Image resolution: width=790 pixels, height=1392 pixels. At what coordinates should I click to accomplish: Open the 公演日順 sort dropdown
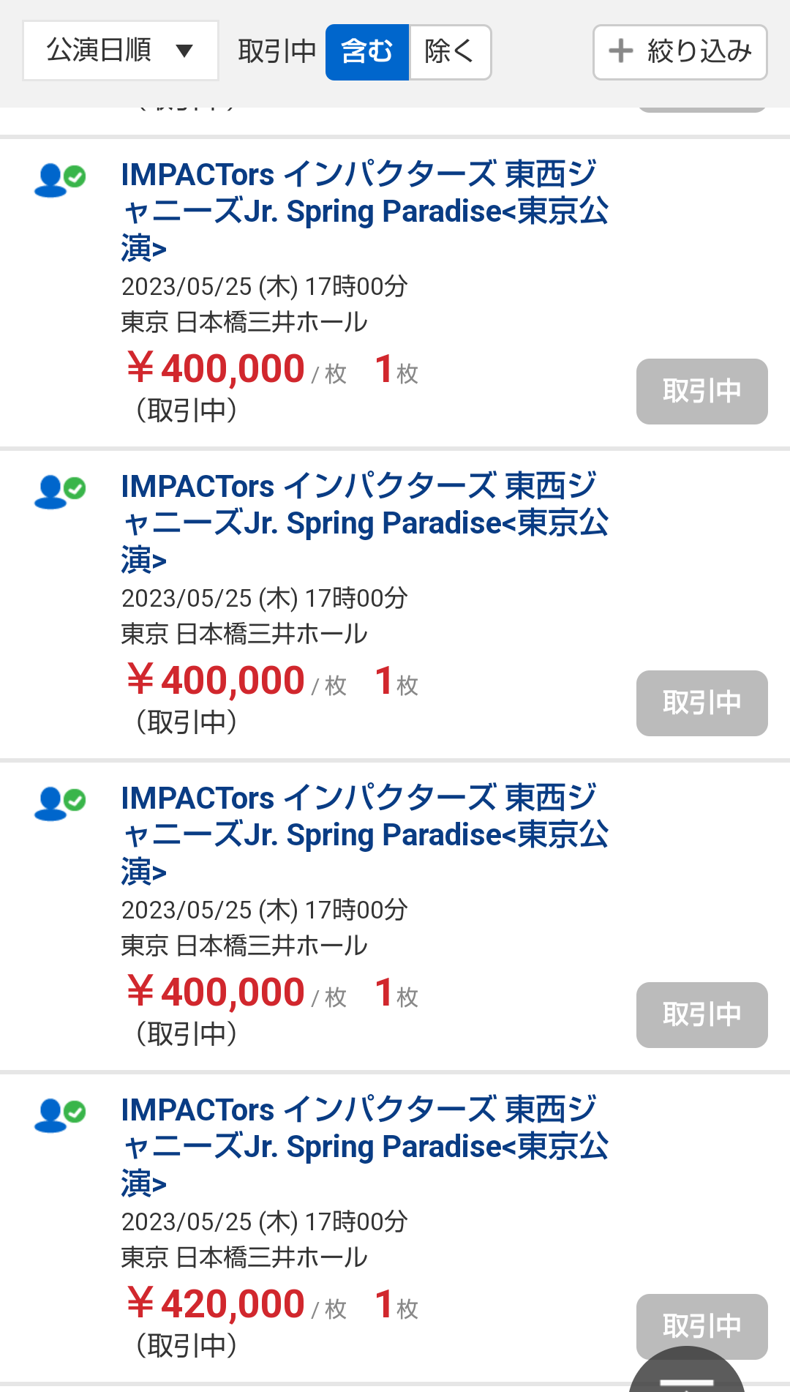coord(120,50)
